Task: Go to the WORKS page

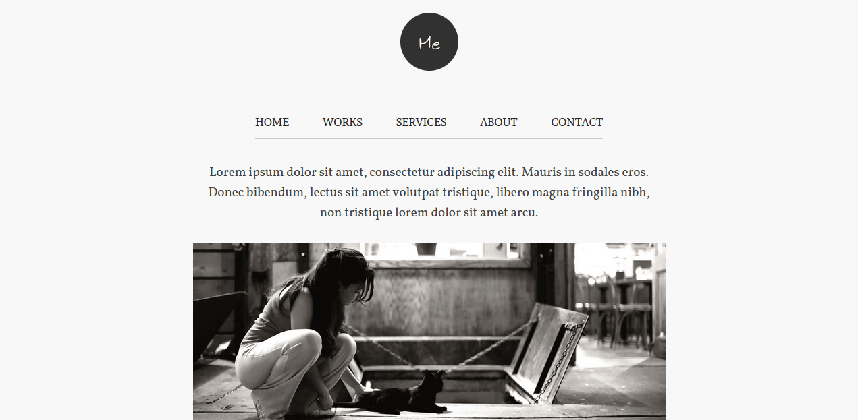Action: [342, 122]
